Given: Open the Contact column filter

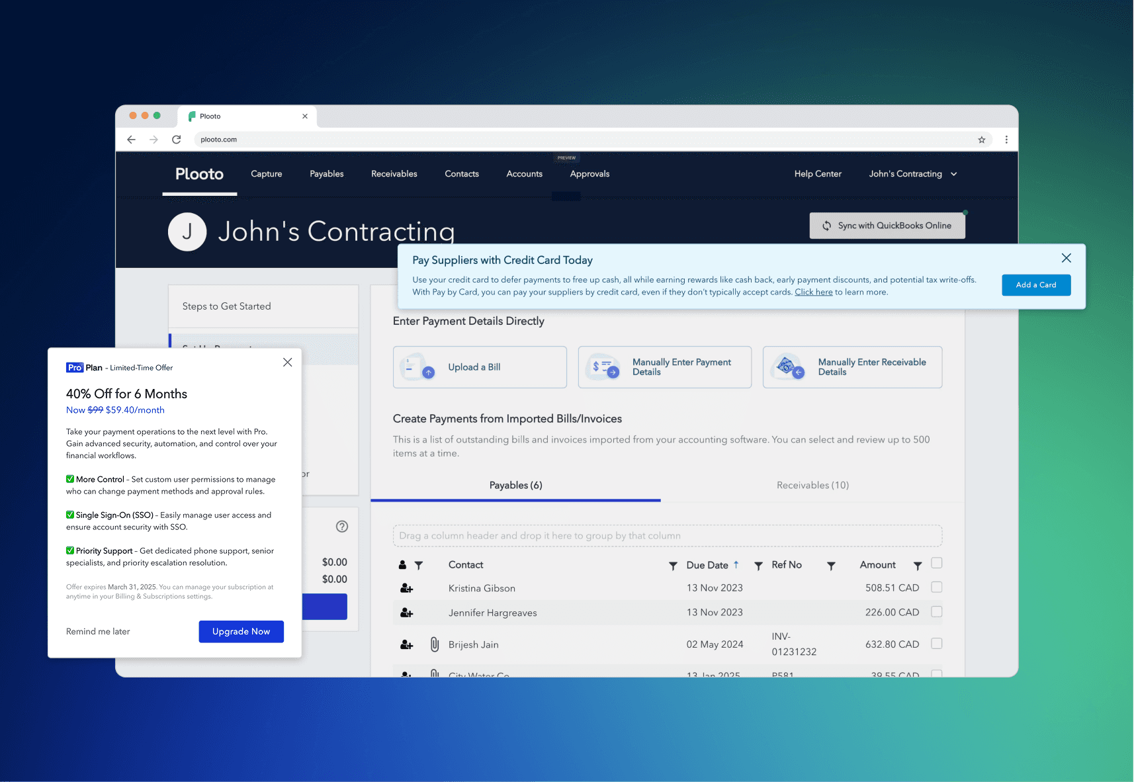Looking at the screenshot, I should (x=673, y=566).
